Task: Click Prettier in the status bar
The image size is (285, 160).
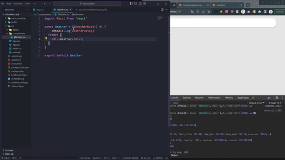Action: tap(158, 158)
